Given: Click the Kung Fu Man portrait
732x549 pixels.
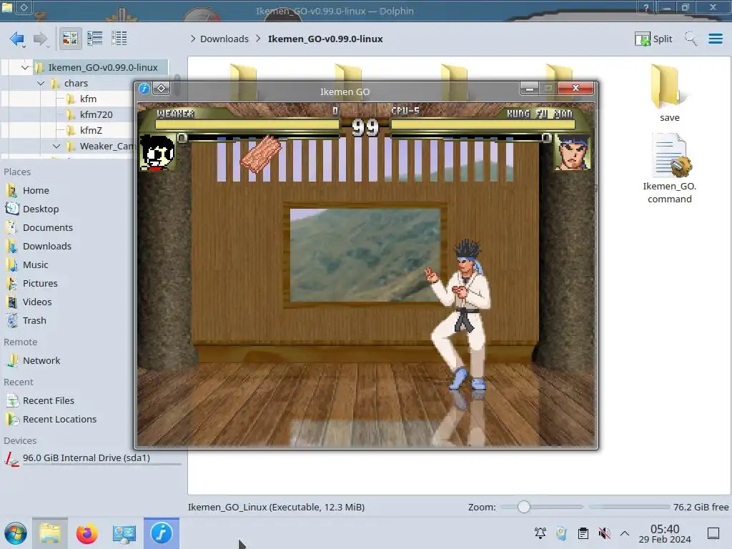Looking at the screenshot, I should coord(573,152).
